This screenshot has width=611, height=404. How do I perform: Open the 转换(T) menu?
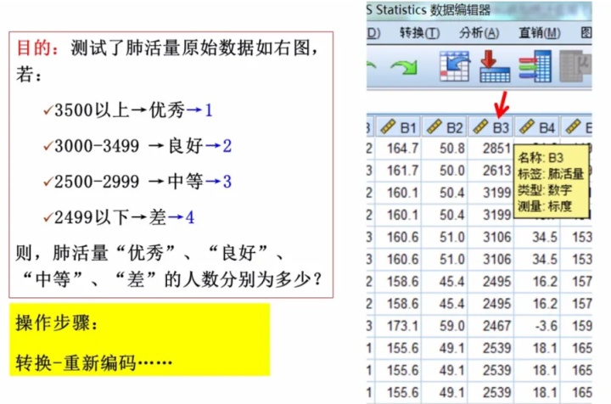click(420, 33)
